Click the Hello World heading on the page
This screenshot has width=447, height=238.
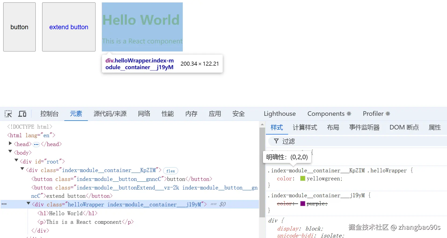[x=141, y=20]
